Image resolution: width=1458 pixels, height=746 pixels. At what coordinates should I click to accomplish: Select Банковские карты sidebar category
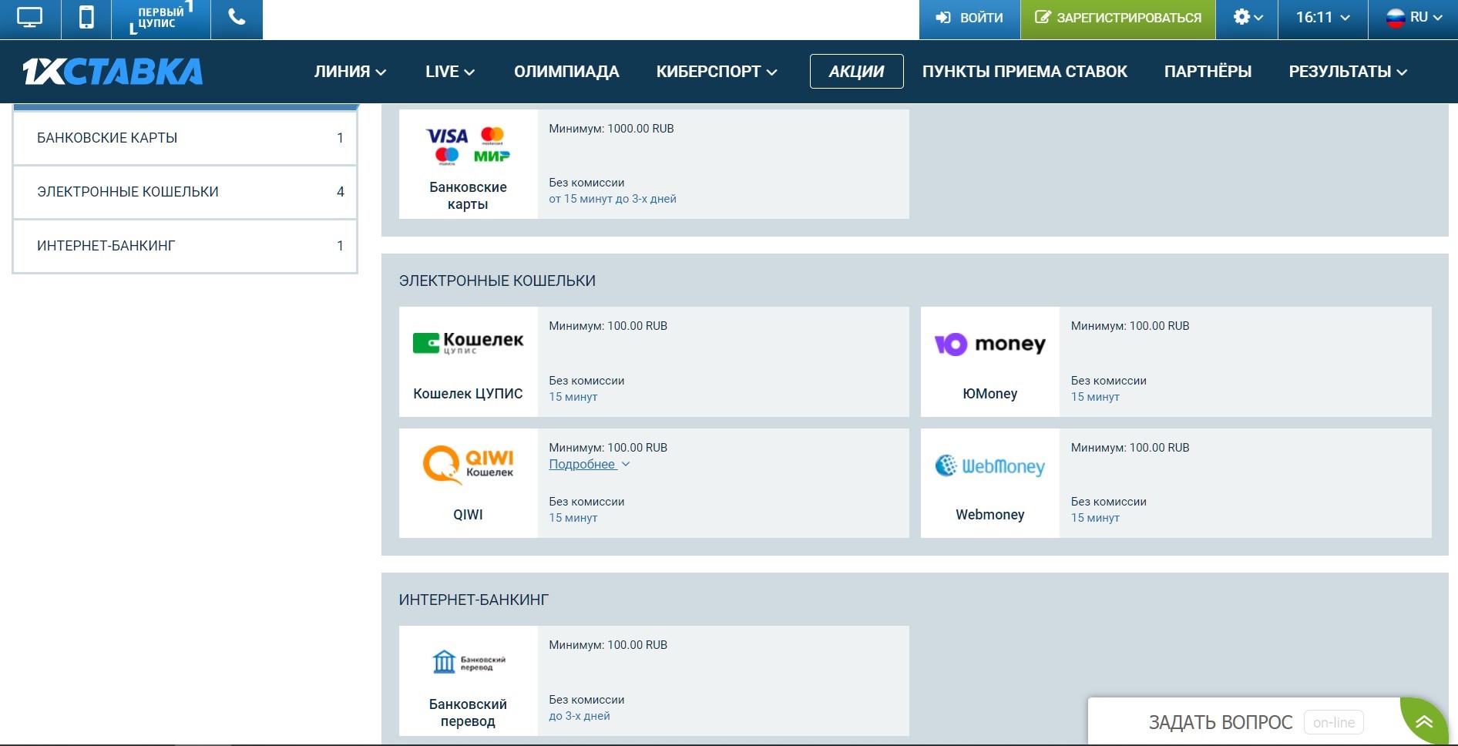click(x=185, y=138)
